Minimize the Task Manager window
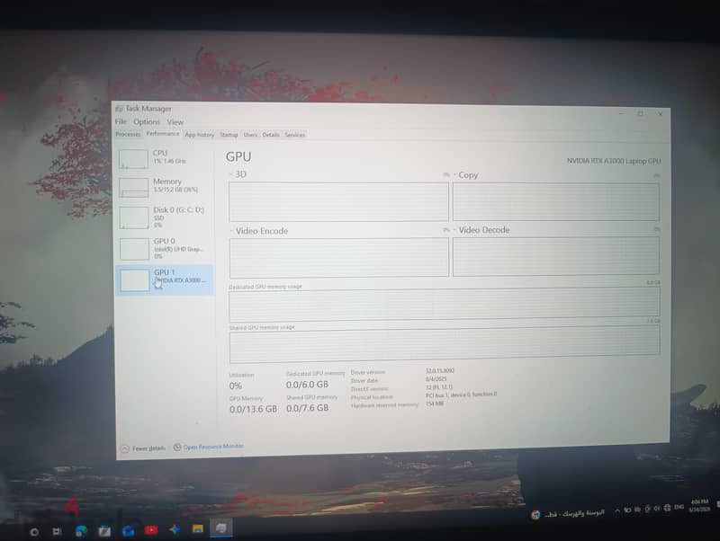The width and height of the screenshot is (720, 541). [x=621, y=113]
